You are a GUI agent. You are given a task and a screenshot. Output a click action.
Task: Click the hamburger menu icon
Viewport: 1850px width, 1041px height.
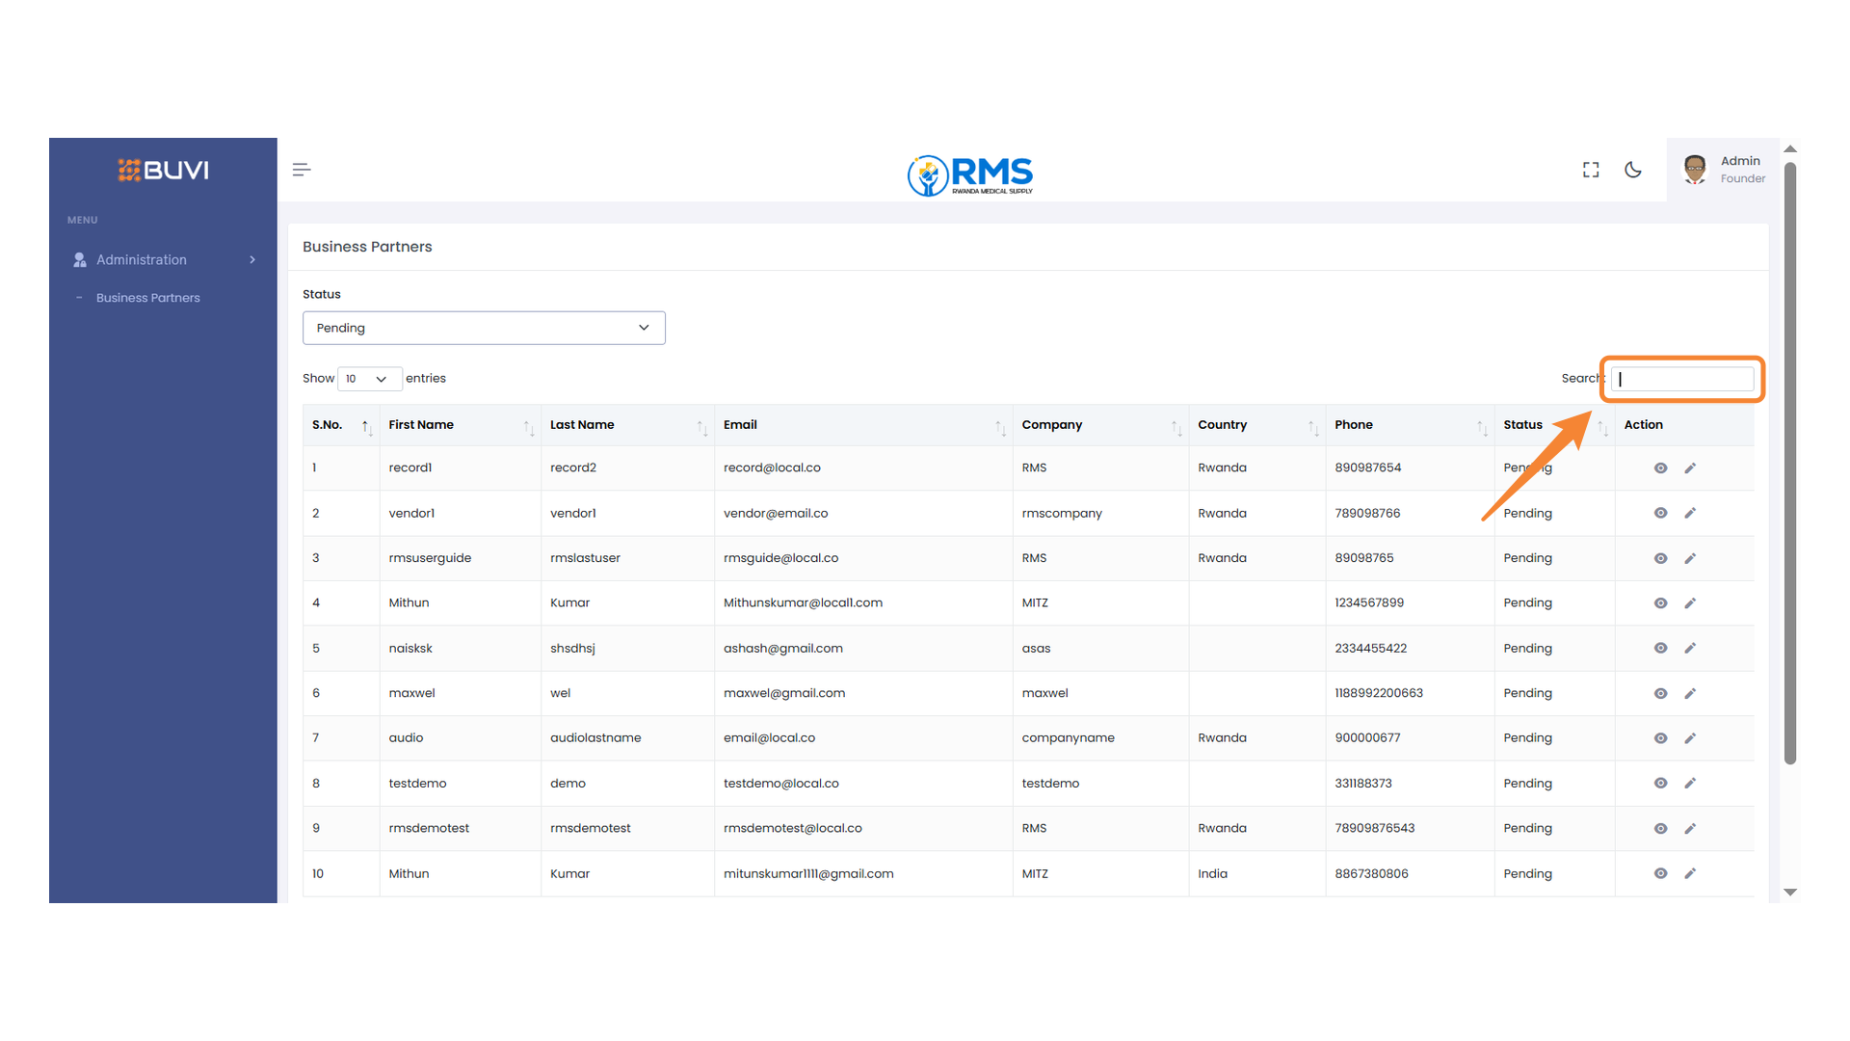coord(301,170)
